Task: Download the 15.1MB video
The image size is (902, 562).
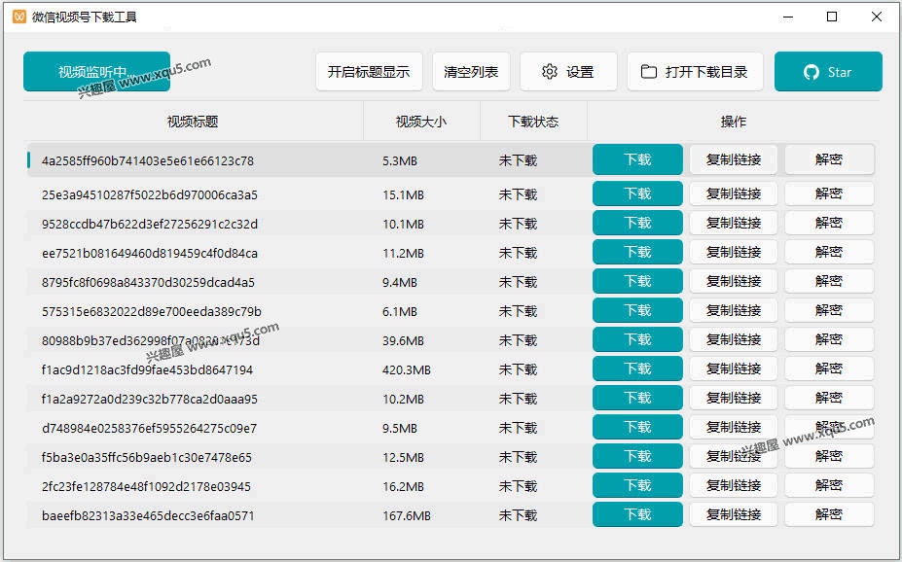Action: coord(637,193)
